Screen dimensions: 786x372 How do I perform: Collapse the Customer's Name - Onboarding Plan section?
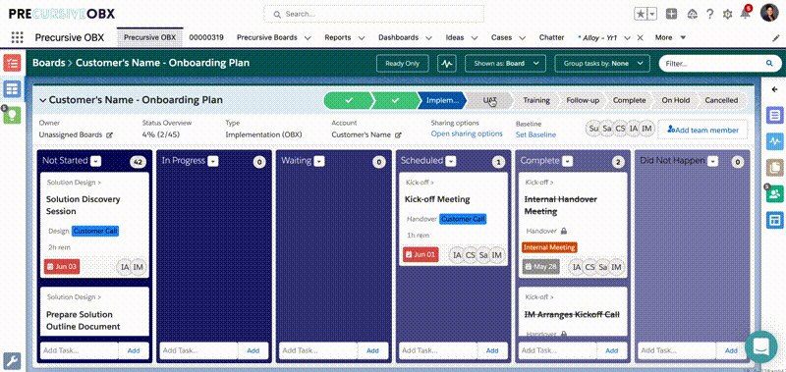pos(42,101)
